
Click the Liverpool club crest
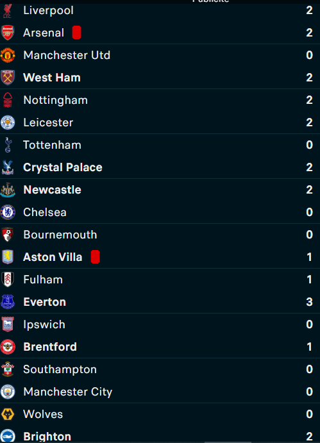(x=8, y=11)
